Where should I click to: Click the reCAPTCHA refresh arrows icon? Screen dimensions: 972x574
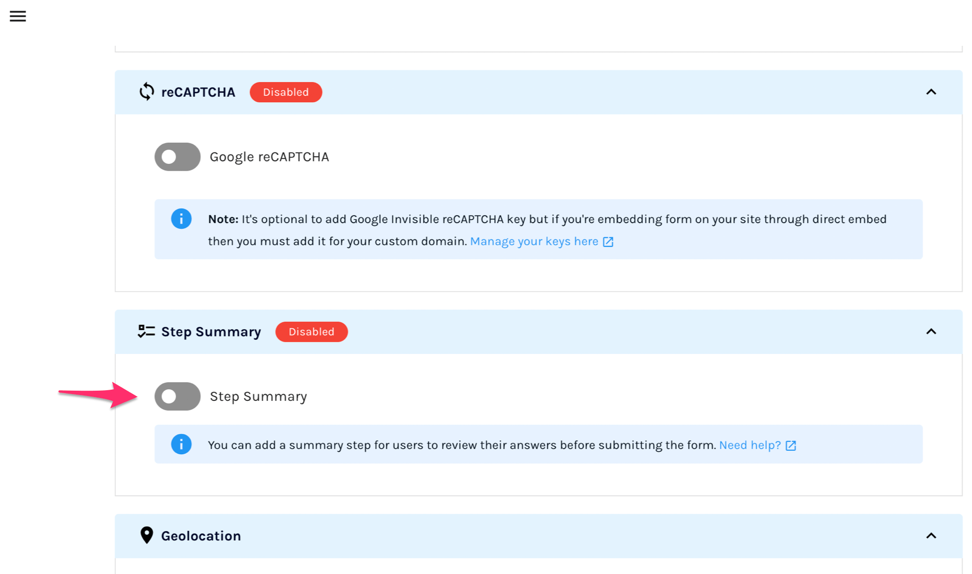coord(146,92)
